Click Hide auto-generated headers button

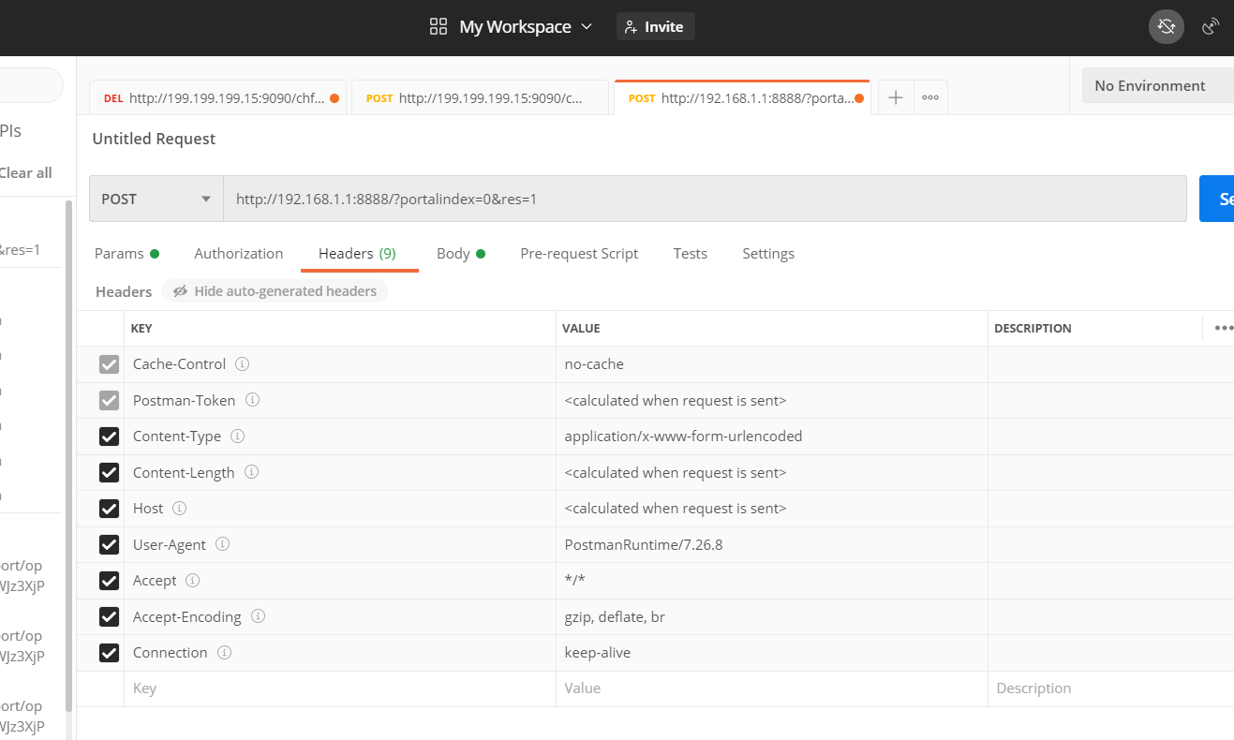275,291
